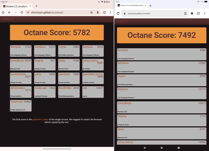Open saved bookmarks via the flag icon
Screen dimensions: 209x151
[x=185, y=13]
